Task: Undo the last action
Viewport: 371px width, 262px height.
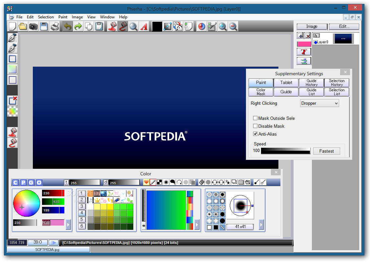Action: click(x=67, y=27)
